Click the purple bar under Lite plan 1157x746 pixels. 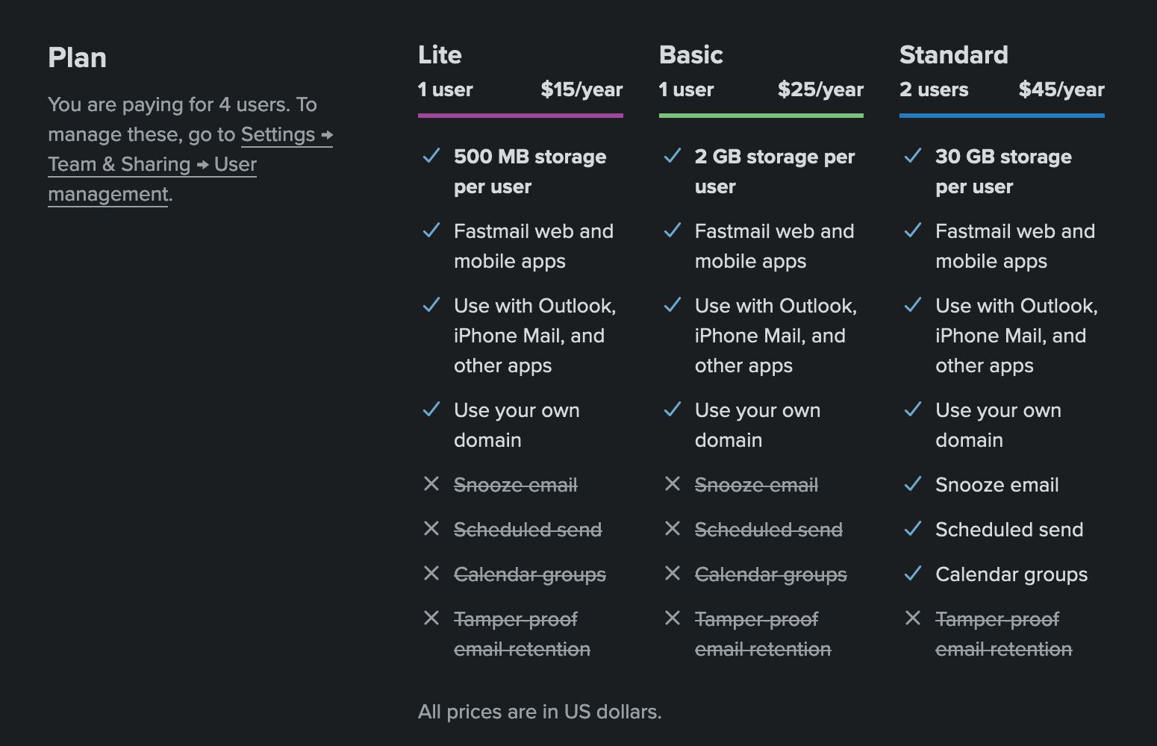520,116
